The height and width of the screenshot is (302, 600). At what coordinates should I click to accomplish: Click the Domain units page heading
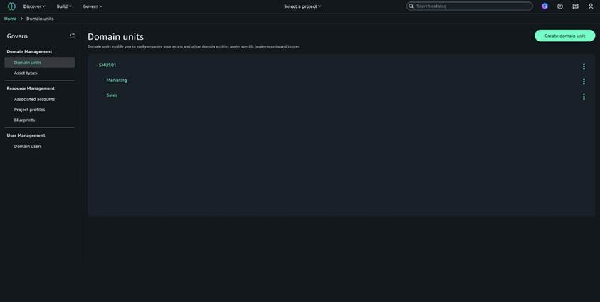[115, 37]
